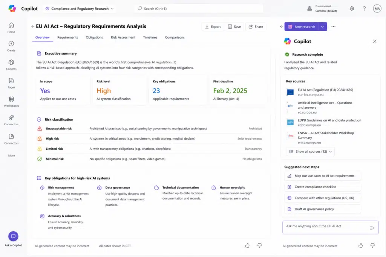Close the Copilot side panel
The height and width of the screenshot is (257, 386).
(374, 41)
